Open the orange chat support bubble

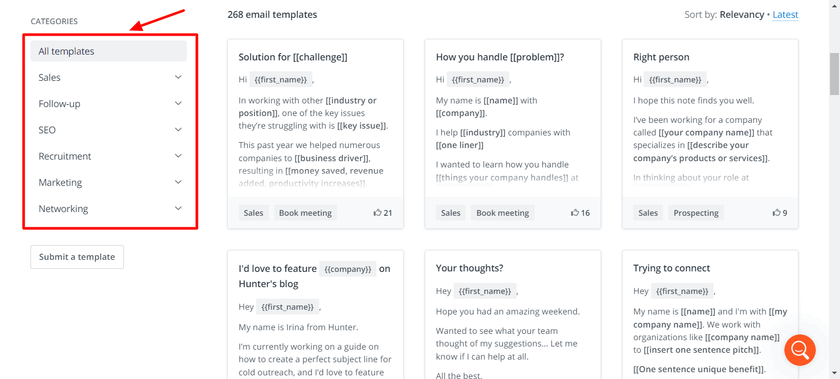click(800, 350)
